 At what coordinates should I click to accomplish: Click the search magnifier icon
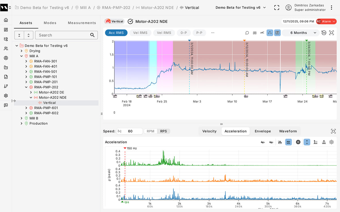92,35
